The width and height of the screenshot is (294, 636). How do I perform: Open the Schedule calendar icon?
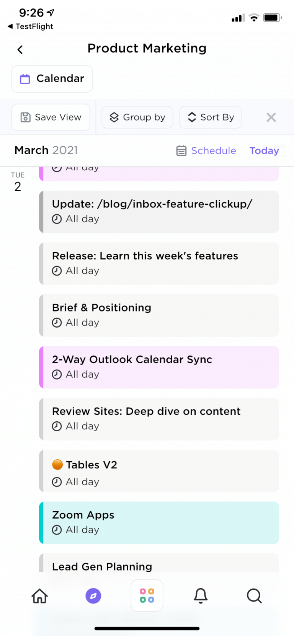click(181, 151)
